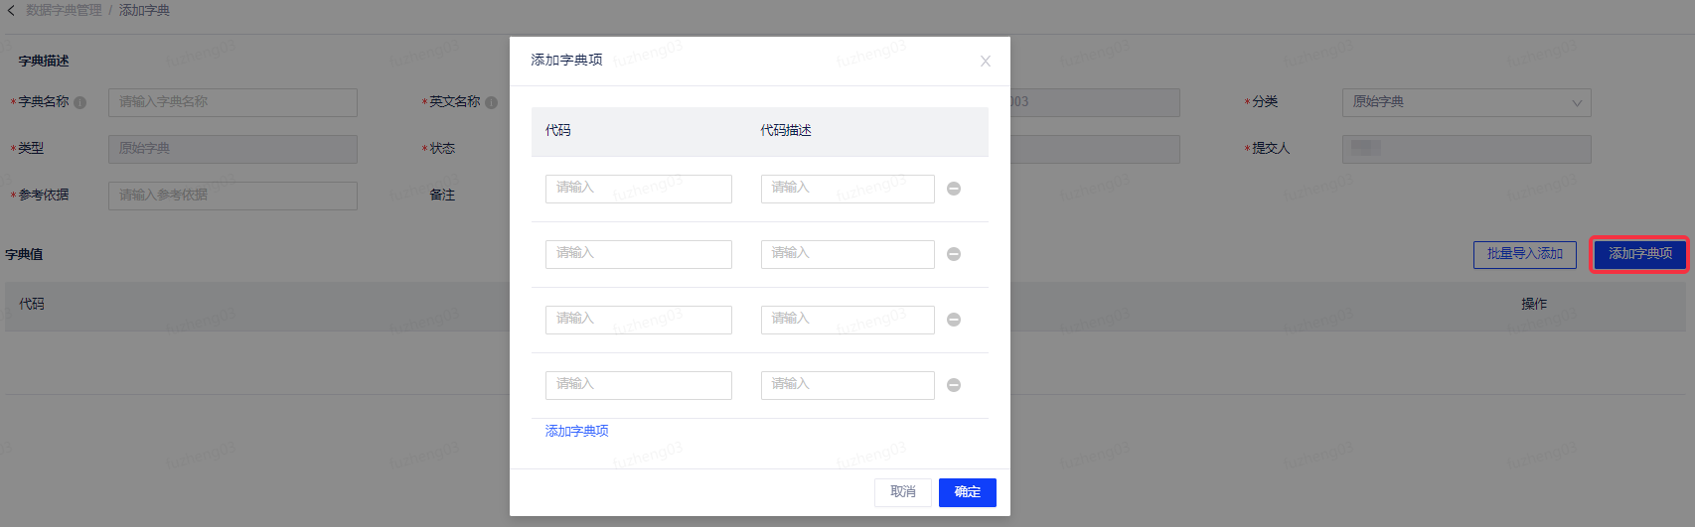Show the info tooltip beside 字典名称

(x=80, y=102)
